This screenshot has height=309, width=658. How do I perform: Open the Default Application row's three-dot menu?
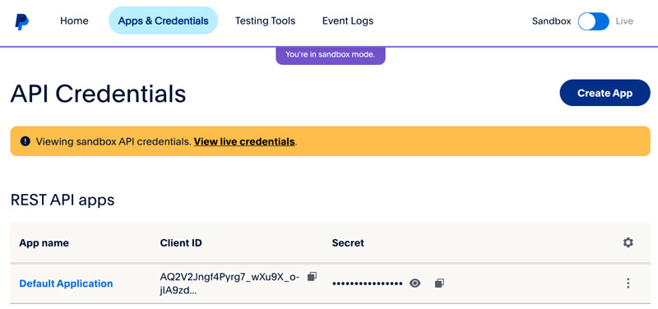click(628, 284)
